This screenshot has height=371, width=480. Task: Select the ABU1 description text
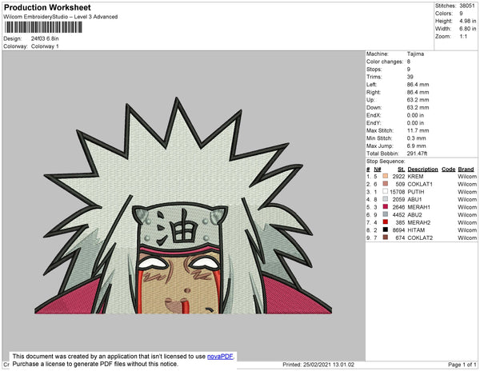click(414, 199)
